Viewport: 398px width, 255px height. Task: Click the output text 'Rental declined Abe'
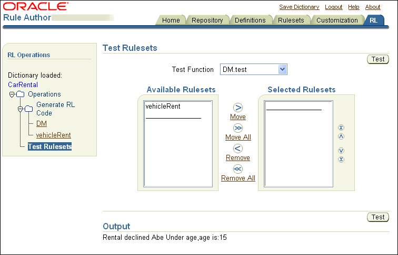(133, 238)
